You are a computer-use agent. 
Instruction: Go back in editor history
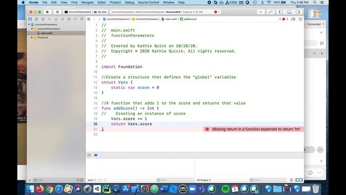[95, 19]
